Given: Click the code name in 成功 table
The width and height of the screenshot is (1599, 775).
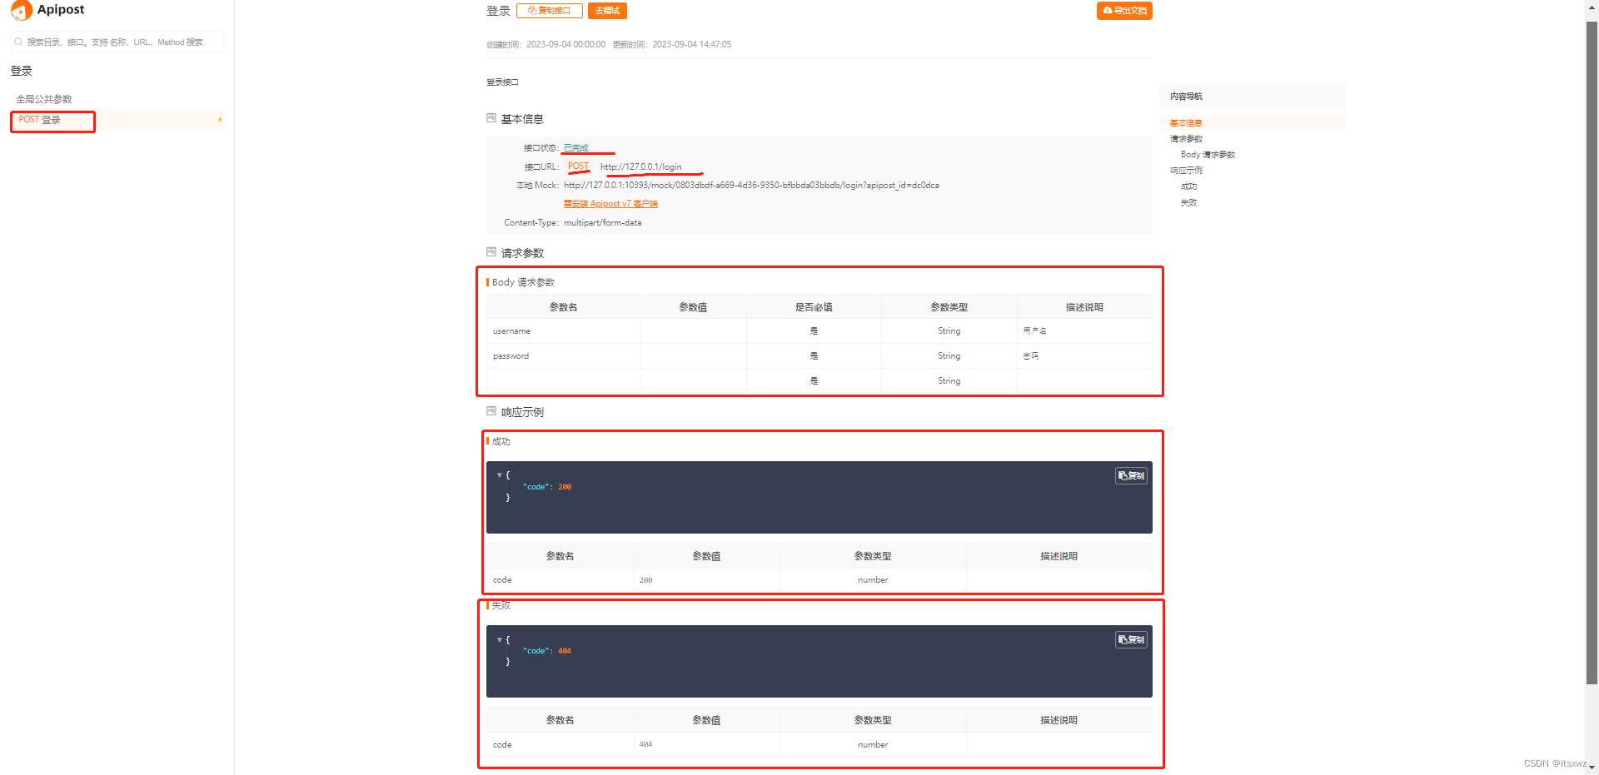Looking at the screenshot, I should click(x=502, y=580).
